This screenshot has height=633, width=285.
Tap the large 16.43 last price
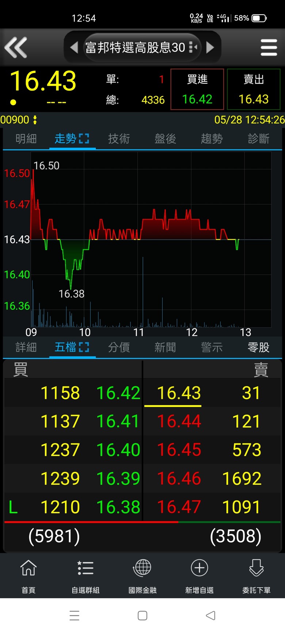pos(43,81)
